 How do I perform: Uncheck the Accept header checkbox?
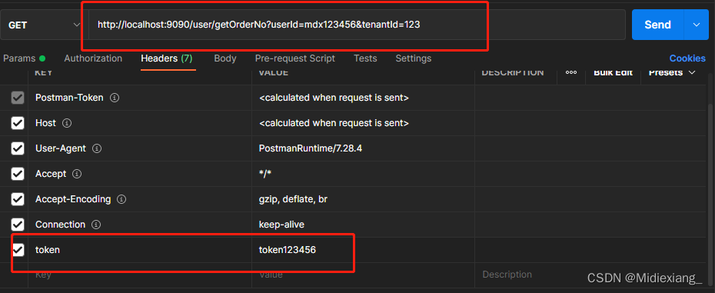click(x=18, y=174)
